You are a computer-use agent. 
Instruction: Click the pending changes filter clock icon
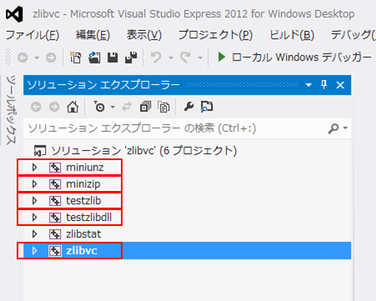[99, 107]
